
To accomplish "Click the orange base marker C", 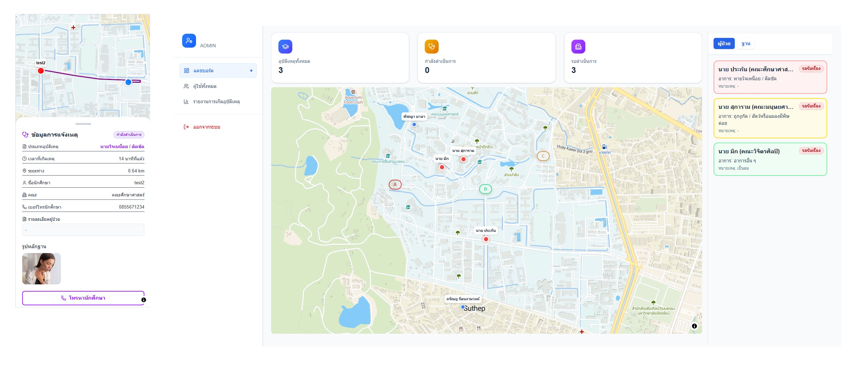I will click(543, 156).
